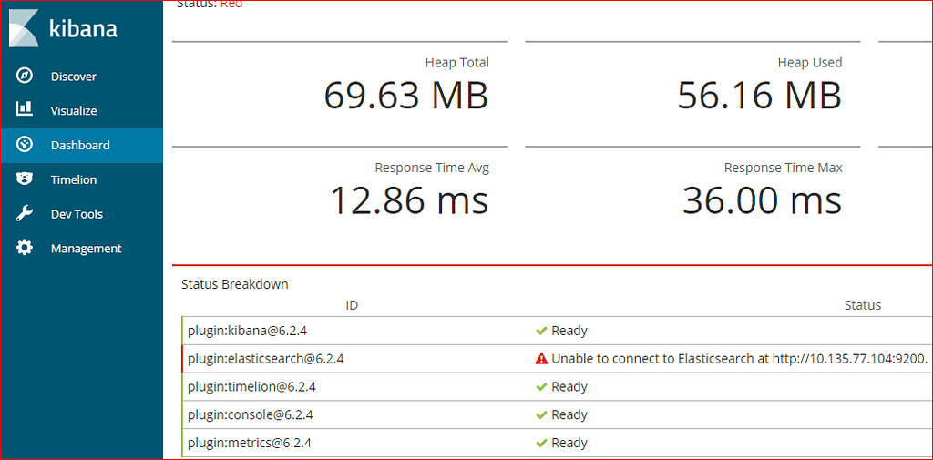
Task: Click the red warning triangle icon
Action: 541,359
